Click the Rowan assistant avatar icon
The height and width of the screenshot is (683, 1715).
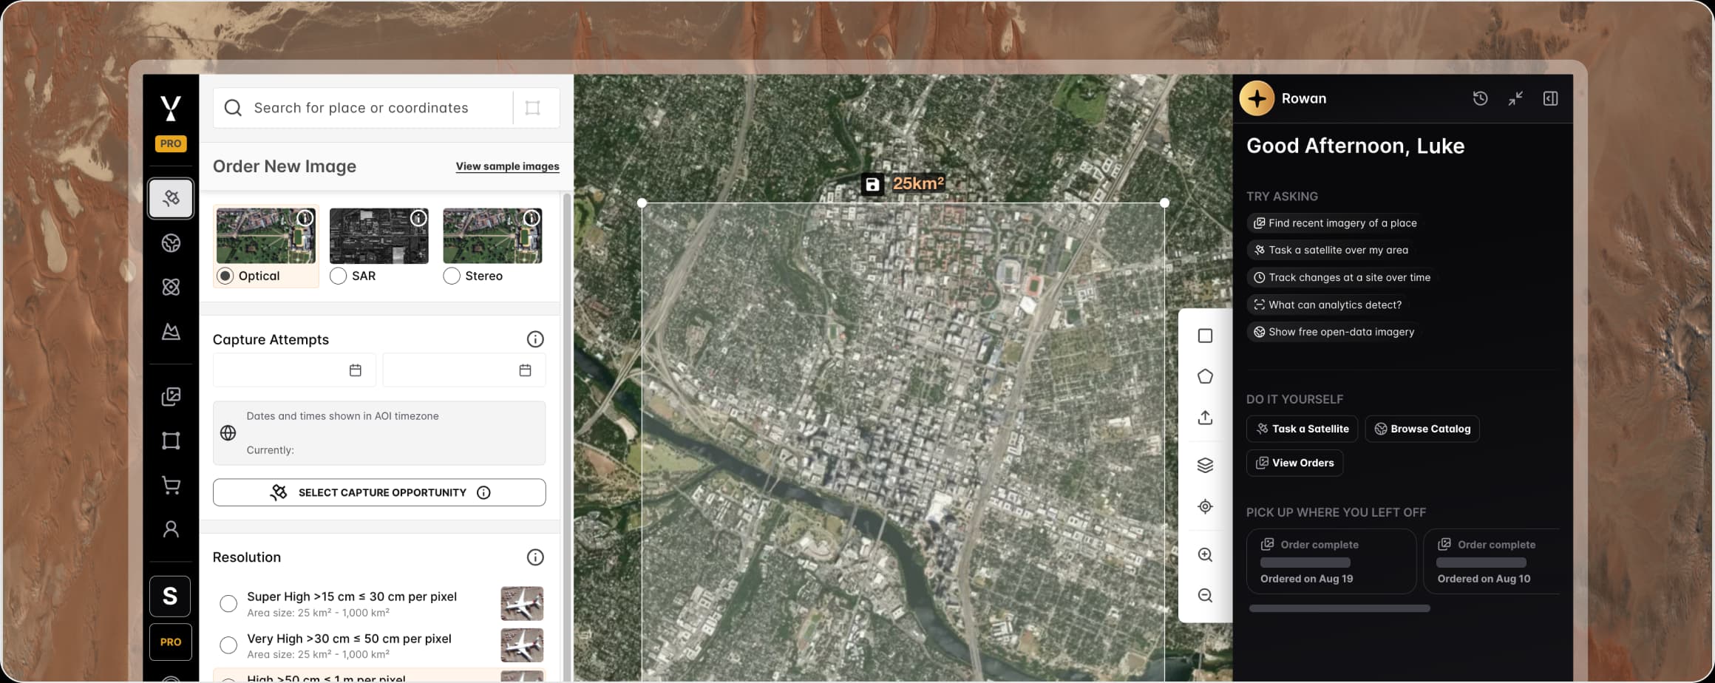[1257, 98]
